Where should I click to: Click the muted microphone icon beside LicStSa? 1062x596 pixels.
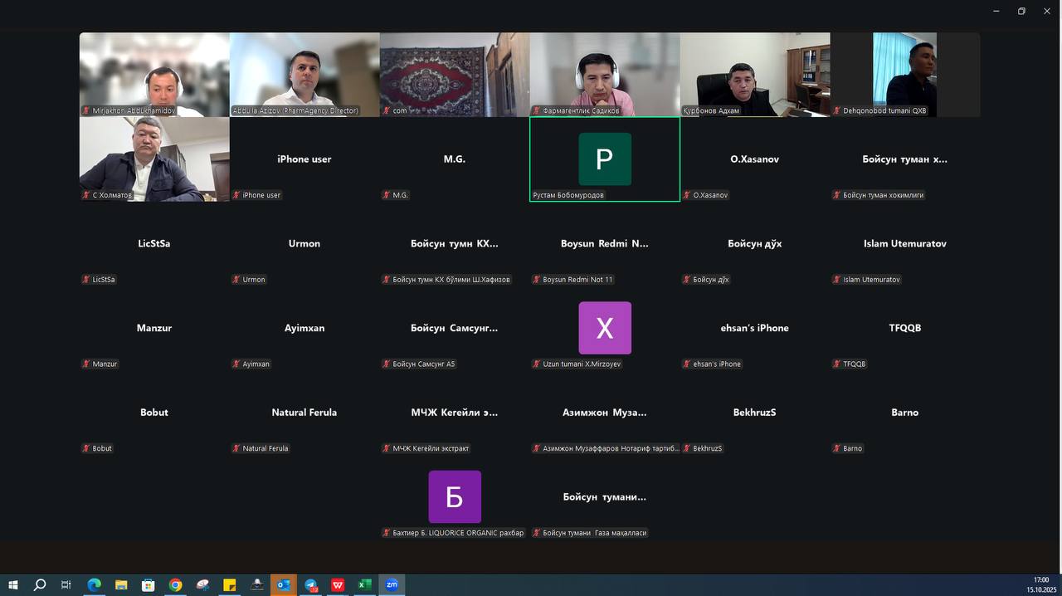point(85,279)
